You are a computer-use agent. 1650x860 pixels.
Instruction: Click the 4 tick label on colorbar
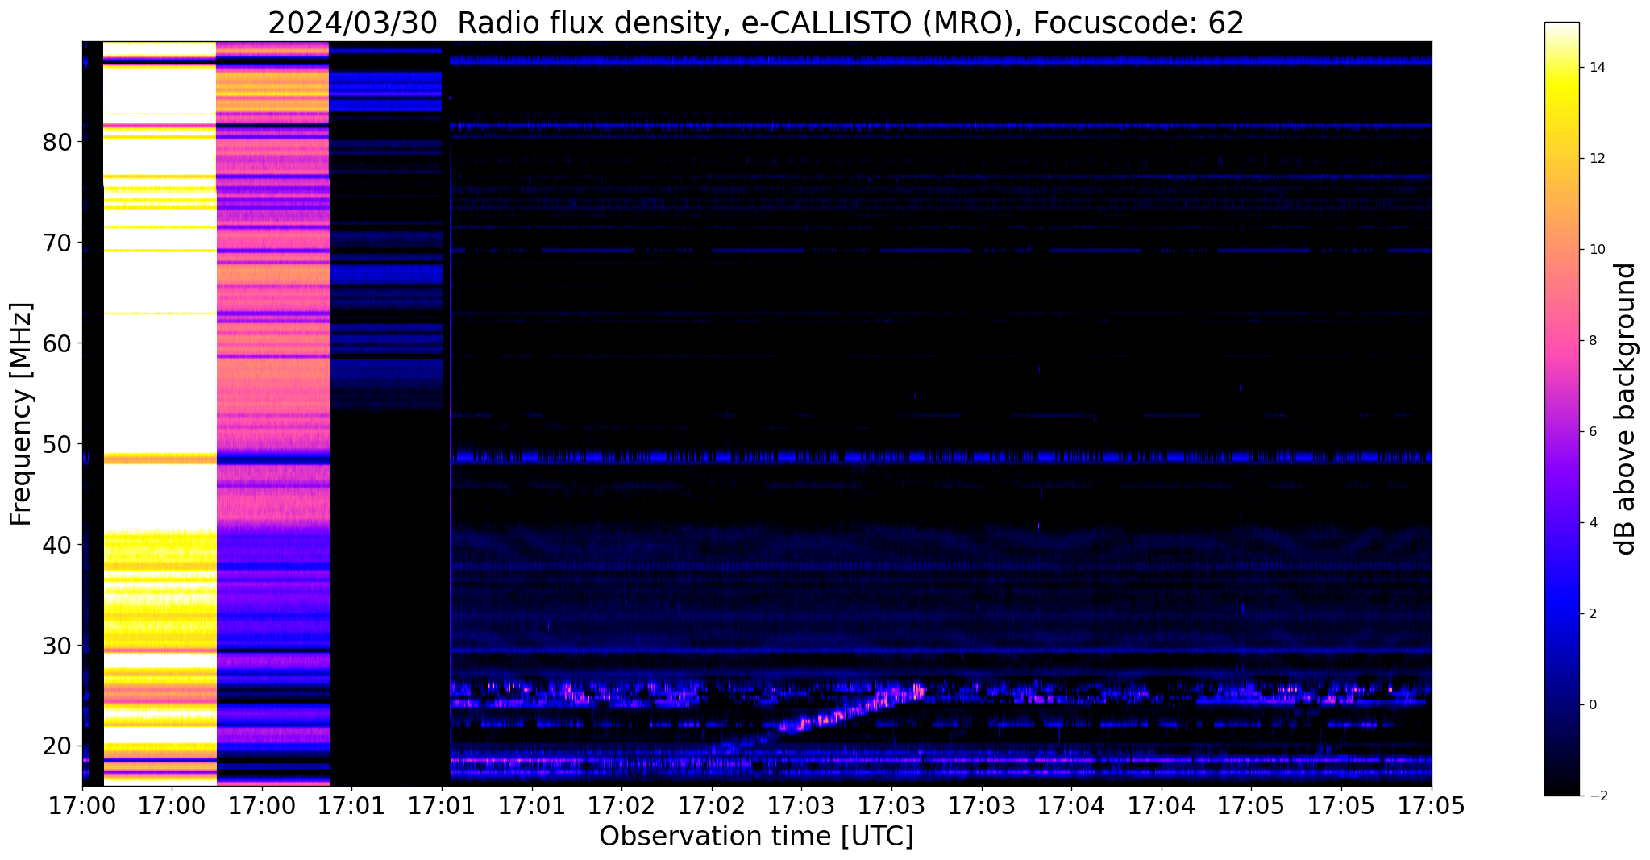[1592, 523]
